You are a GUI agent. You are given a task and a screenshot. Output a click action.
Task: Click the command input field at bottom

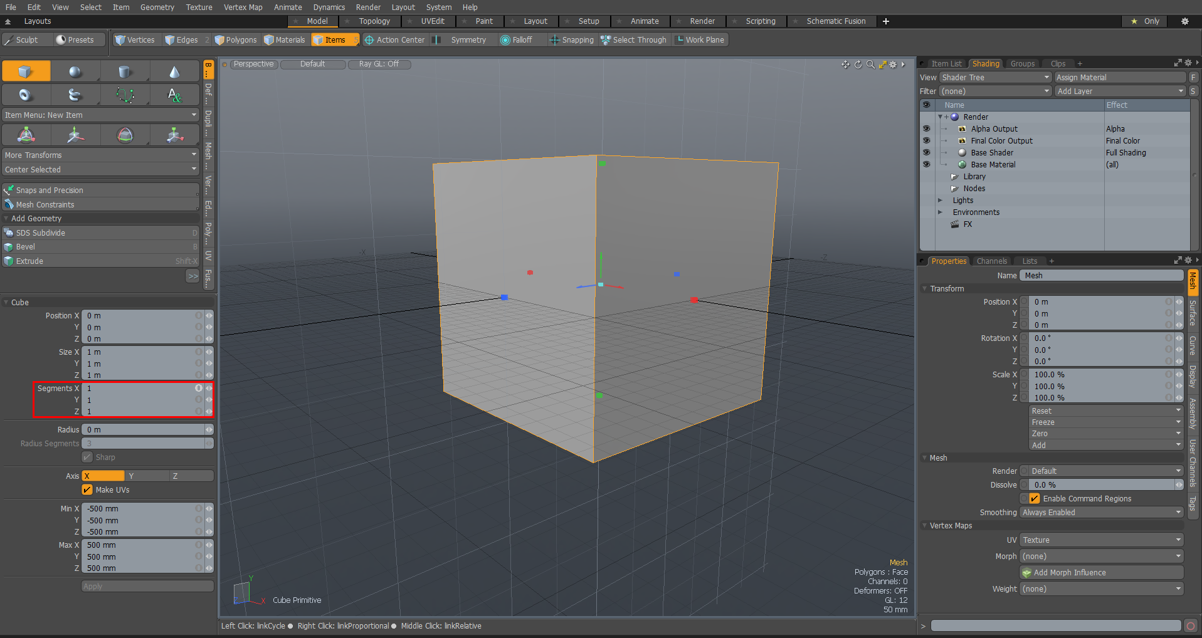1056,626
